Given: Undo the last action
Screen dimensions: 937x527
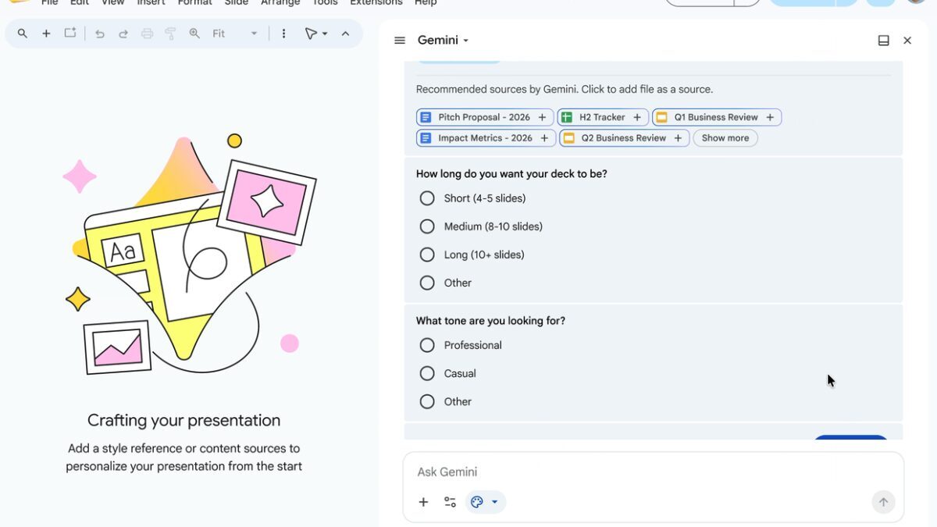Looking at the screenshot, I should (99, 34).
